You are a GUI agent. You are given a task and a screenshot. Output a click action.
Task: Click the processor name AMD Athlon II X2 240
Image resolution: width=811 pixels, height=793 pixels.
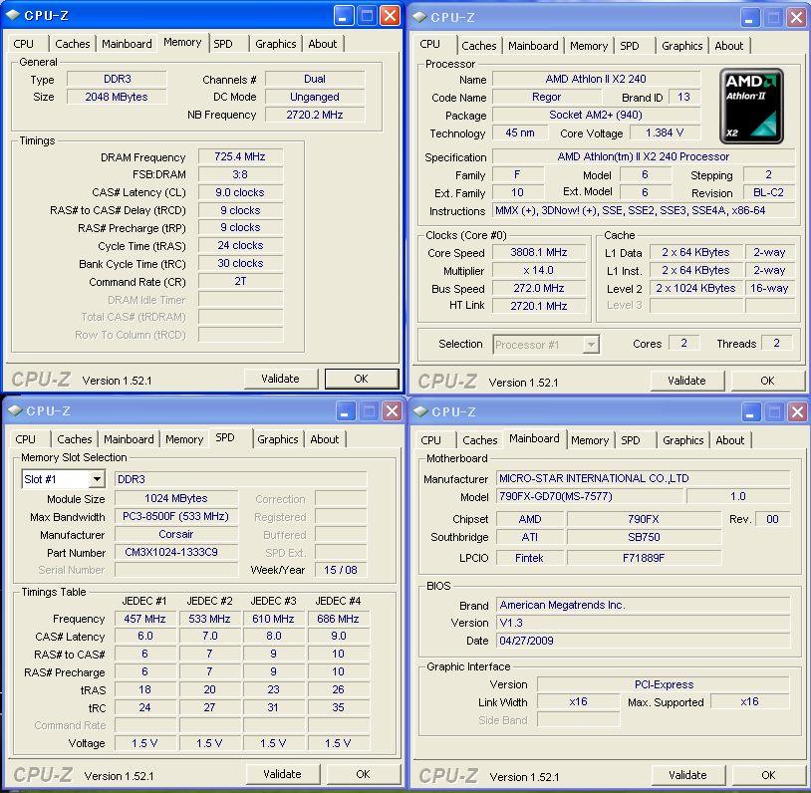coord(596,79)
